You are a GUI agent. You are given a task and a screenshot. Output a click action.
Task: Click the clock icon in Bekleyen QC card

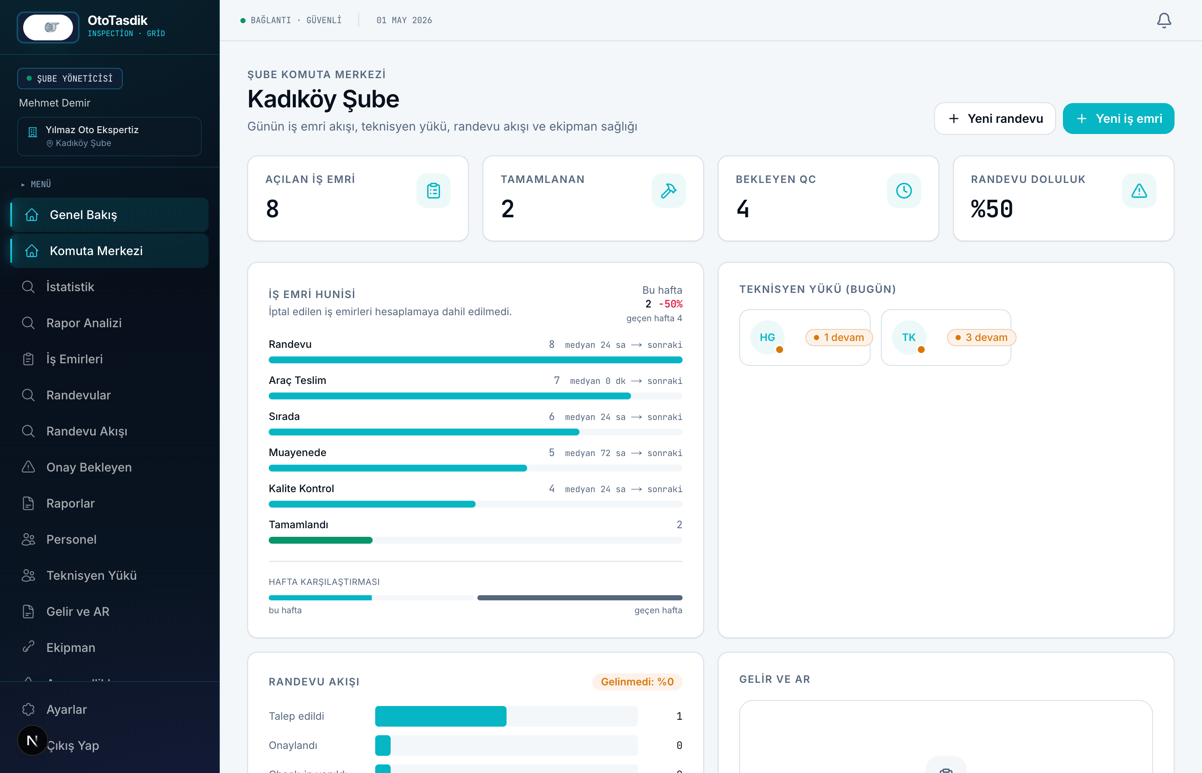(904, 191)
